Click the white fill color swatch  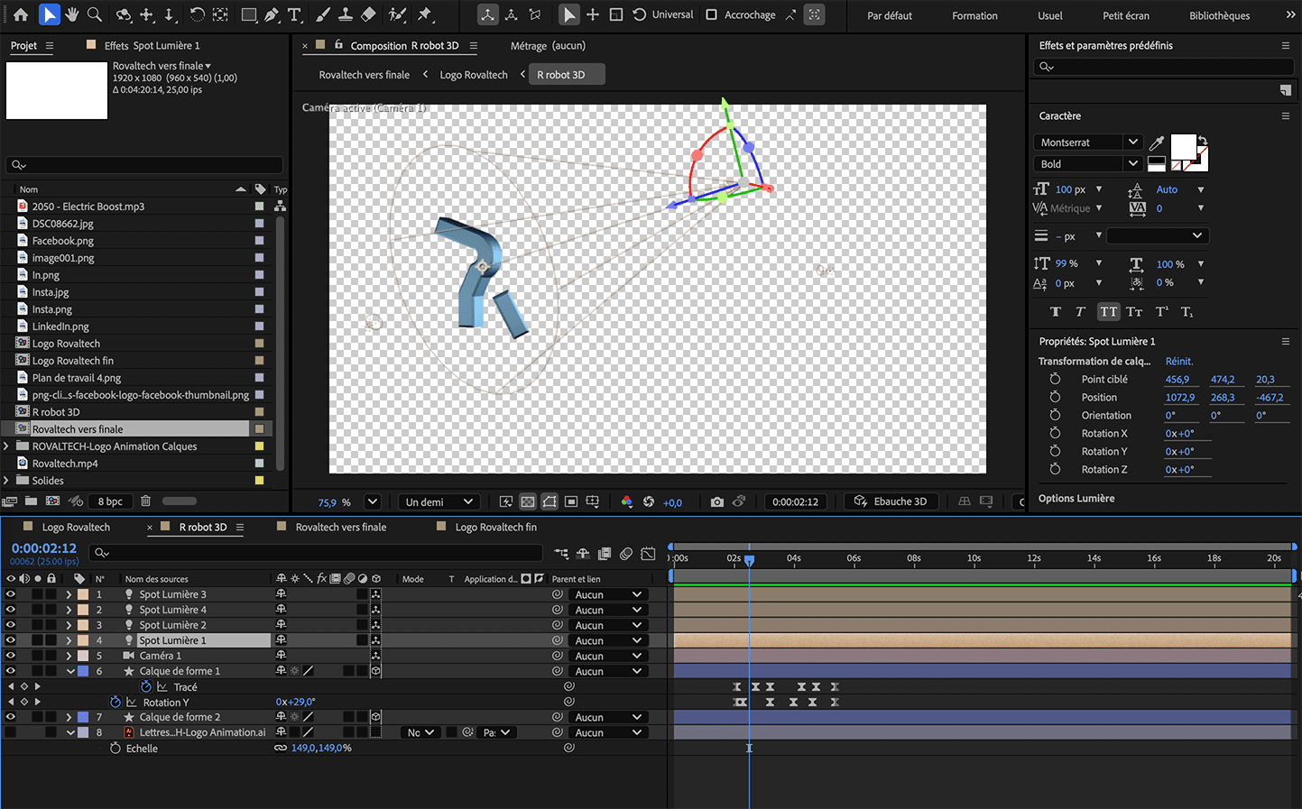click(1183, 147)
